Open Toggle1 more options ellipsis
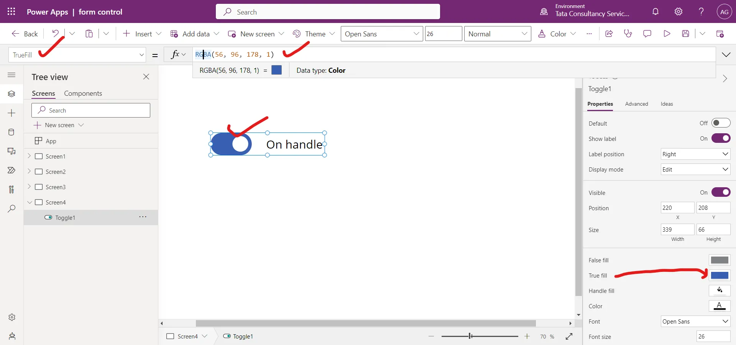This screenshot has width=736, height=345. point(143,217)
